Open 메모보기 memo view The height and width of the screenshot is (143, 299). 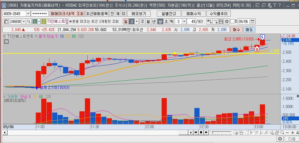click(139, 14)
